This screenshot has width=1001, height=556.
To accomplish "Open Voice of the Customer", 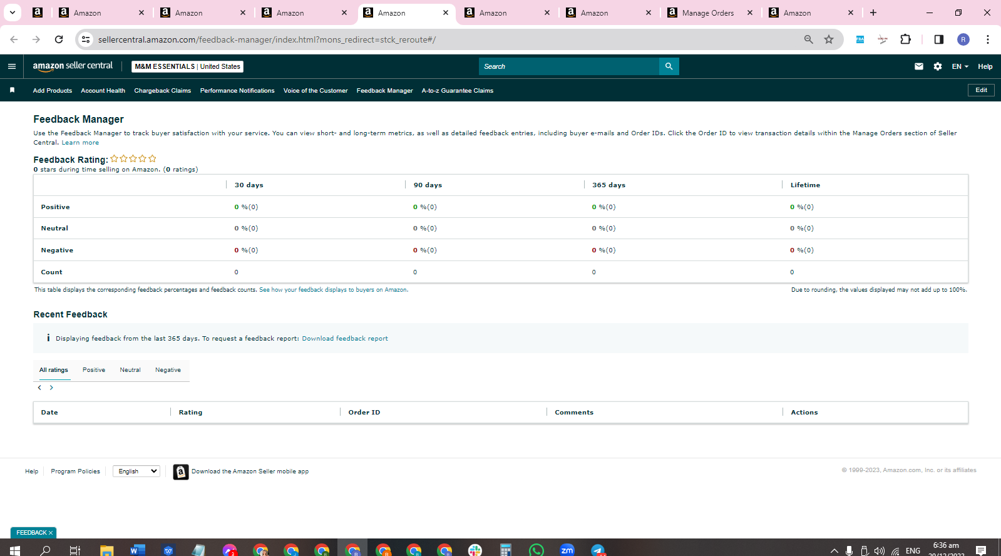I will (x=316, y=91).
